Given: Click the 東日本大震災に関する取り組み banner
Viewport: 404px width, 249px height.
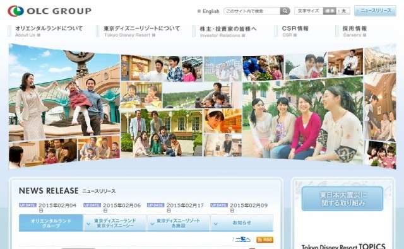Looking at the screenshot, I should pyautogui.click(x=342, y=199).
